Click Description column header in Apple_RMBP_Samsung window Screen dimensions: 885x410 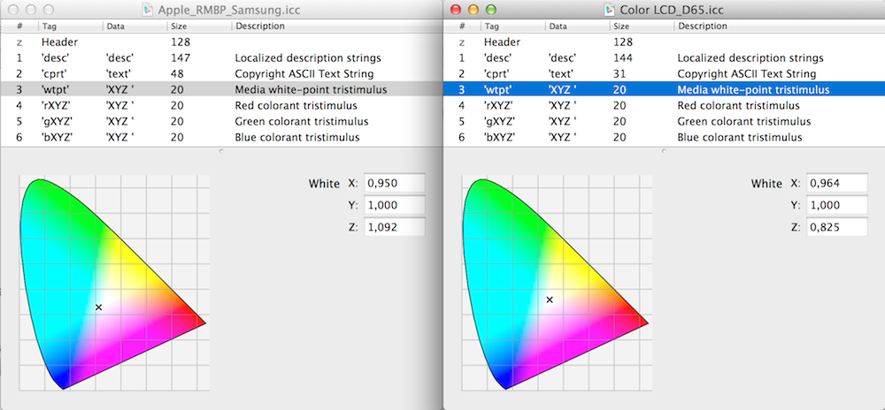click(x=337, y=27)
